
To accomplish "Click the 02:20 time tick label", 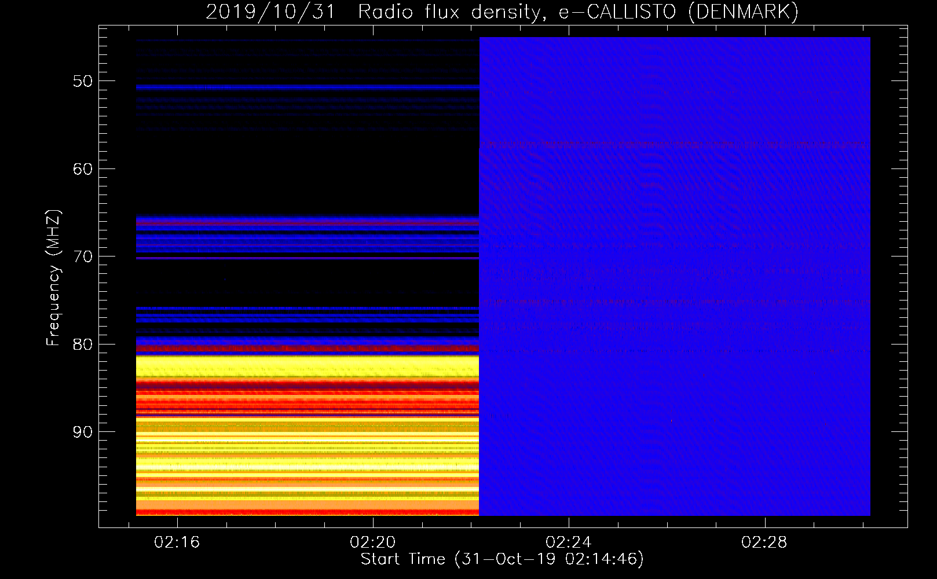I will coord(372,543).
